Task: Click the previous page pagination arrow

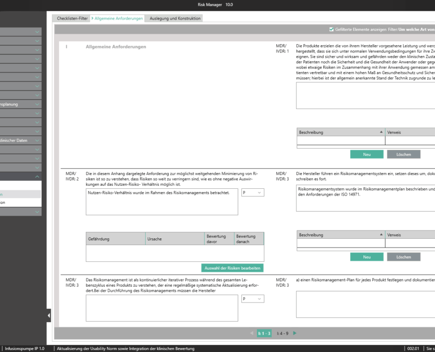Action: click(x=252, y=333)
